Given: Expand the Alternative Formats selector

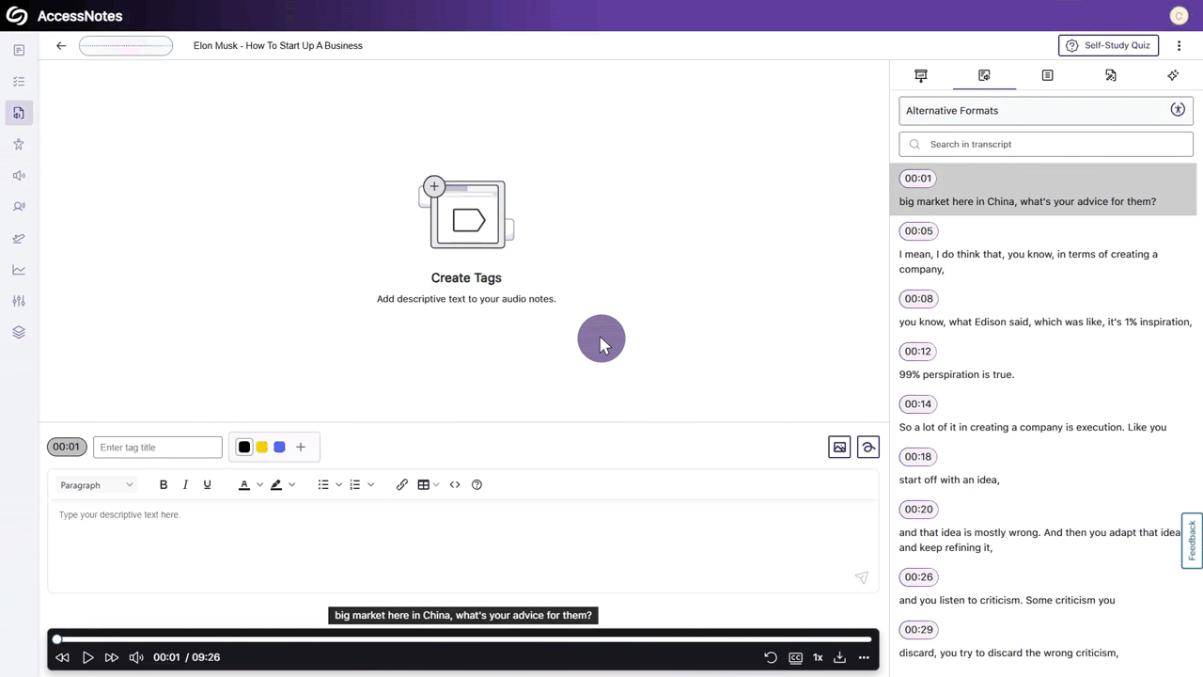Looking at the screenshot, I should tap(1045, 110).
